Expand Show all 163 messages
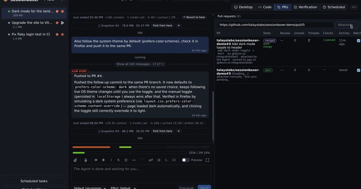The width and height of the screenshot is (361, 189). [x=140, y=64]
